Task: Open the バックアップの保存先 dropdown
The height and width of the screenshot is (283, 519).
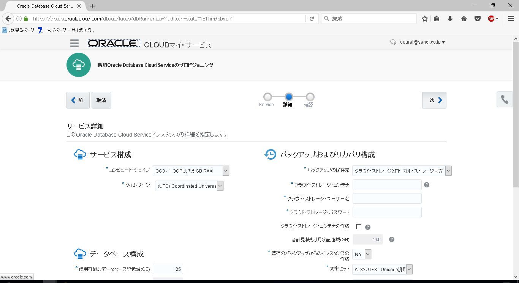Action: coord(402,171)
